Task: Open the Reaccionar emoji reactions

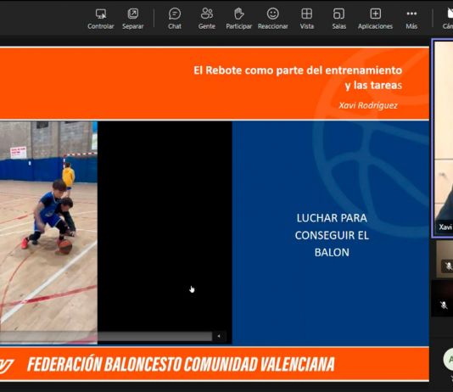Action: click(272, 19)
